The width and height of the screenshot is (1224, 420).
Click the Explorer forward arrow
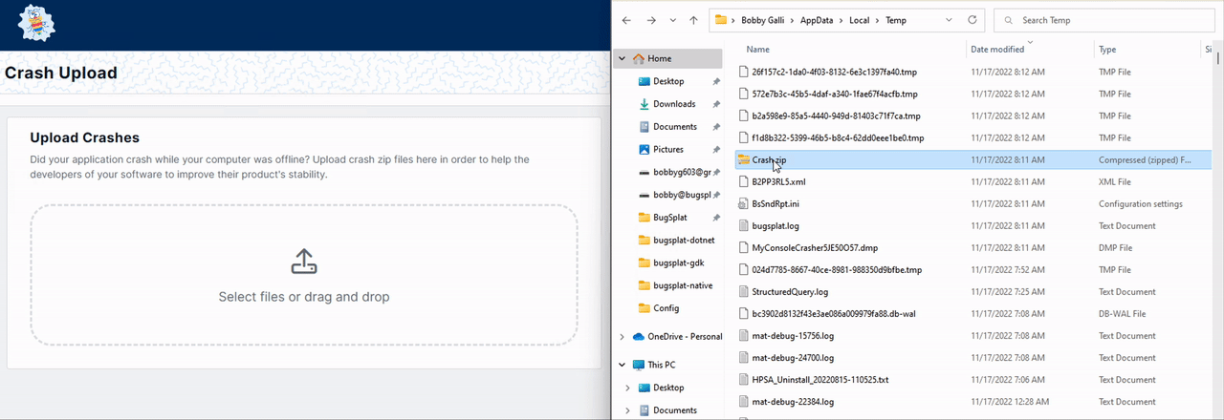pos(649,20)
